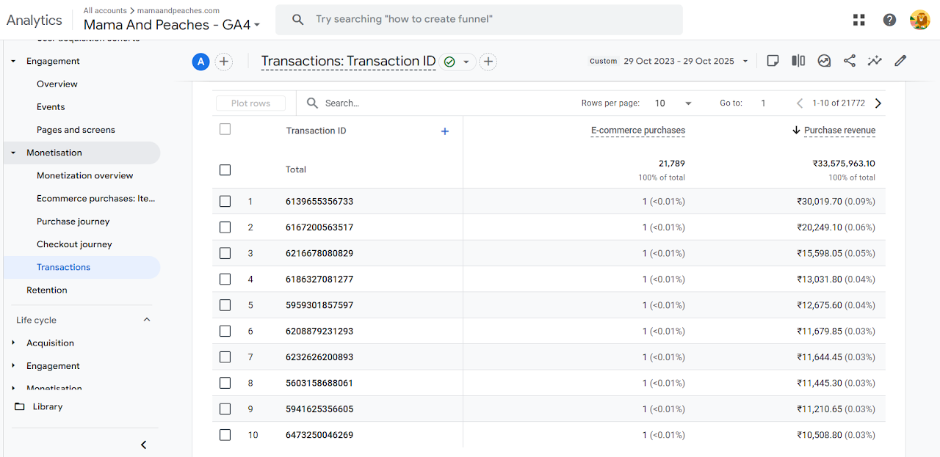Tick the checkbox on the Total row

(225, 169)
